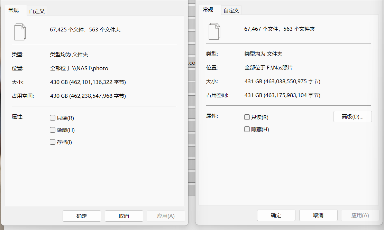Click the multi-file icon in the F:\Nas照片 dialog
Screen dimensions: 384x230
(214, 31)
